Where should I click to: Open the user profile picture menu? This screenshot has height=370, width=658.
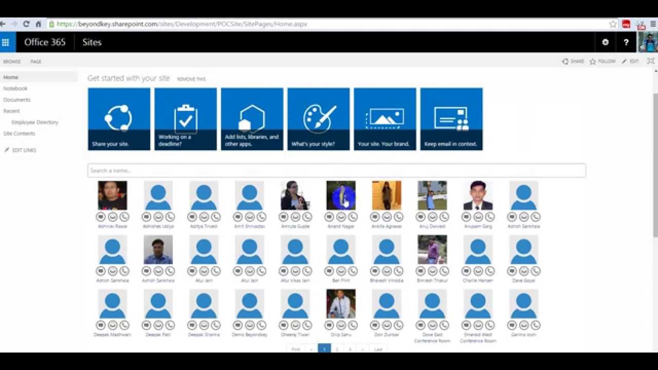tap(648, 42)
